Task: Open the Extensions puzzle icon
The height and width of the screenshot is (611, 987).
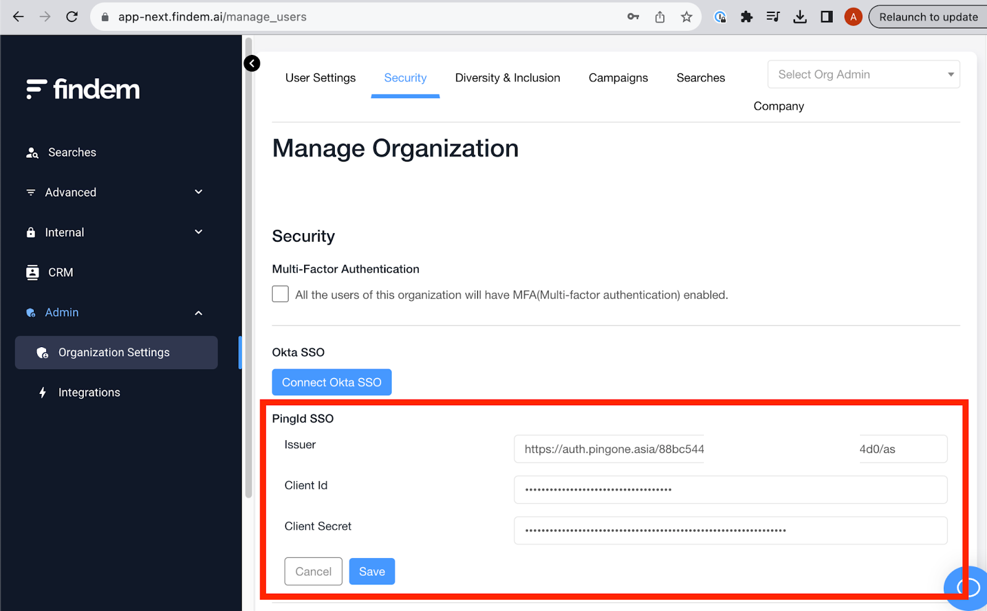Action: [x=746, y=17]
